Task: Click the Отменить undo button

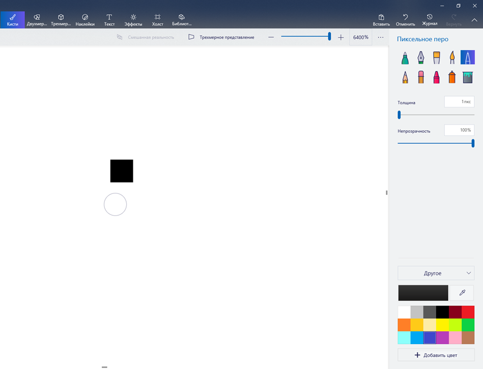Action: (x=405, y=20)
